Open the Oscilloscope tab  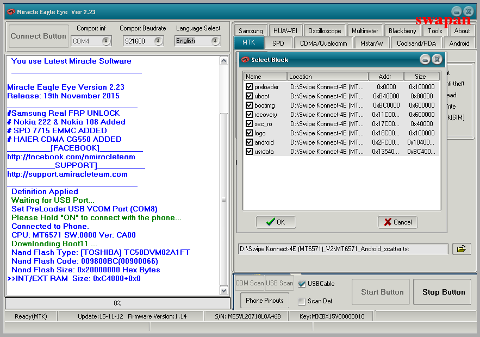tap(325, 30)
